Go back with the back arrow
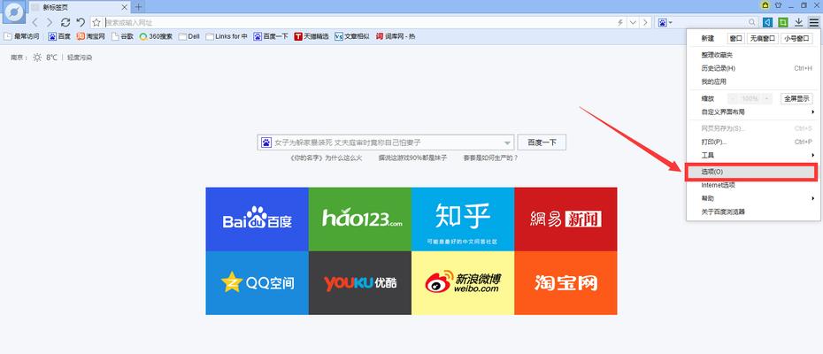The image size is (823, 354). click(x=35, y=23)
